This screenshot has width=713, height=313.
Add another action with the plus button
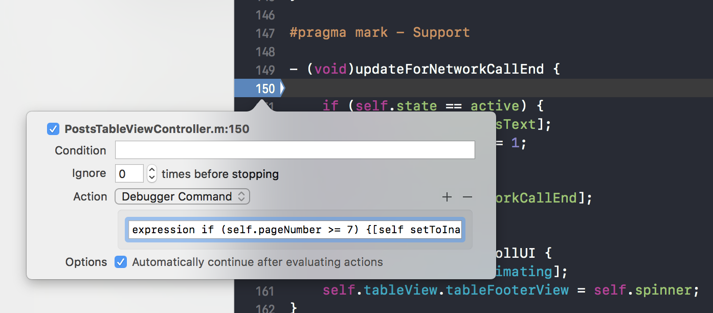(447, 197)
